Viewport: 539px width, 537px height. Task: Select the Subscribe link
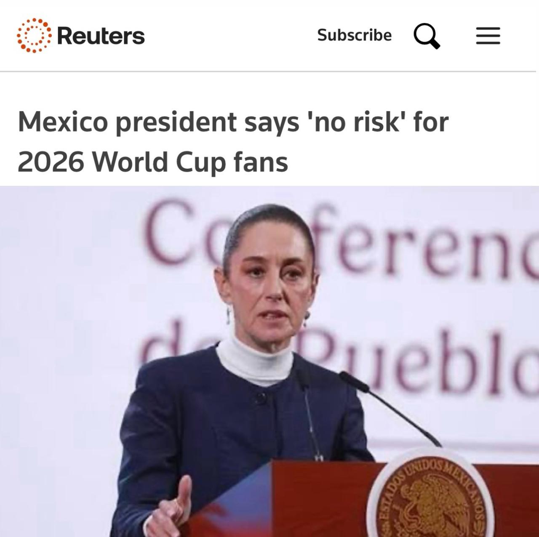coord(354,35)
